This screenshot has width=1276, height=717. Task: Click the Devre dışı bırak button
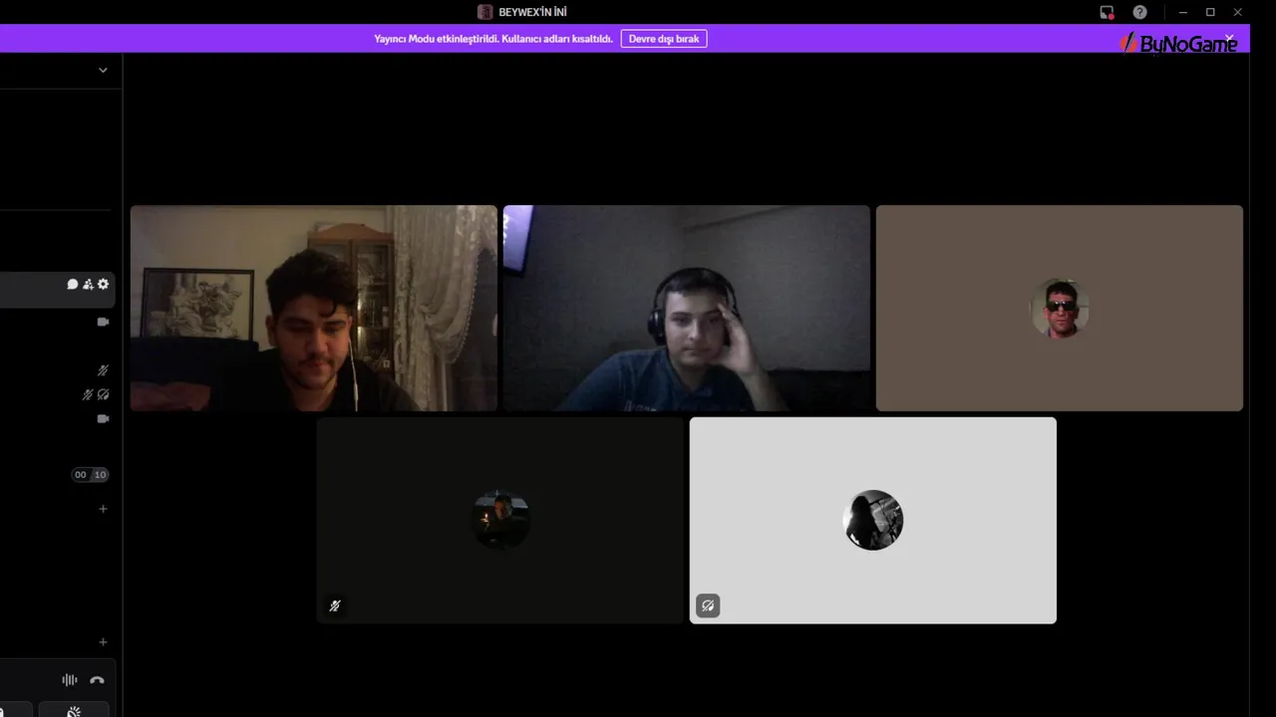pos(664,39)
